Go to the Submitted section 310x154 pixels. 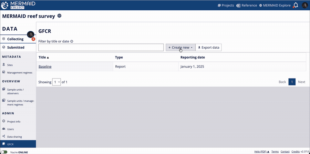click(x=18, y=48)
